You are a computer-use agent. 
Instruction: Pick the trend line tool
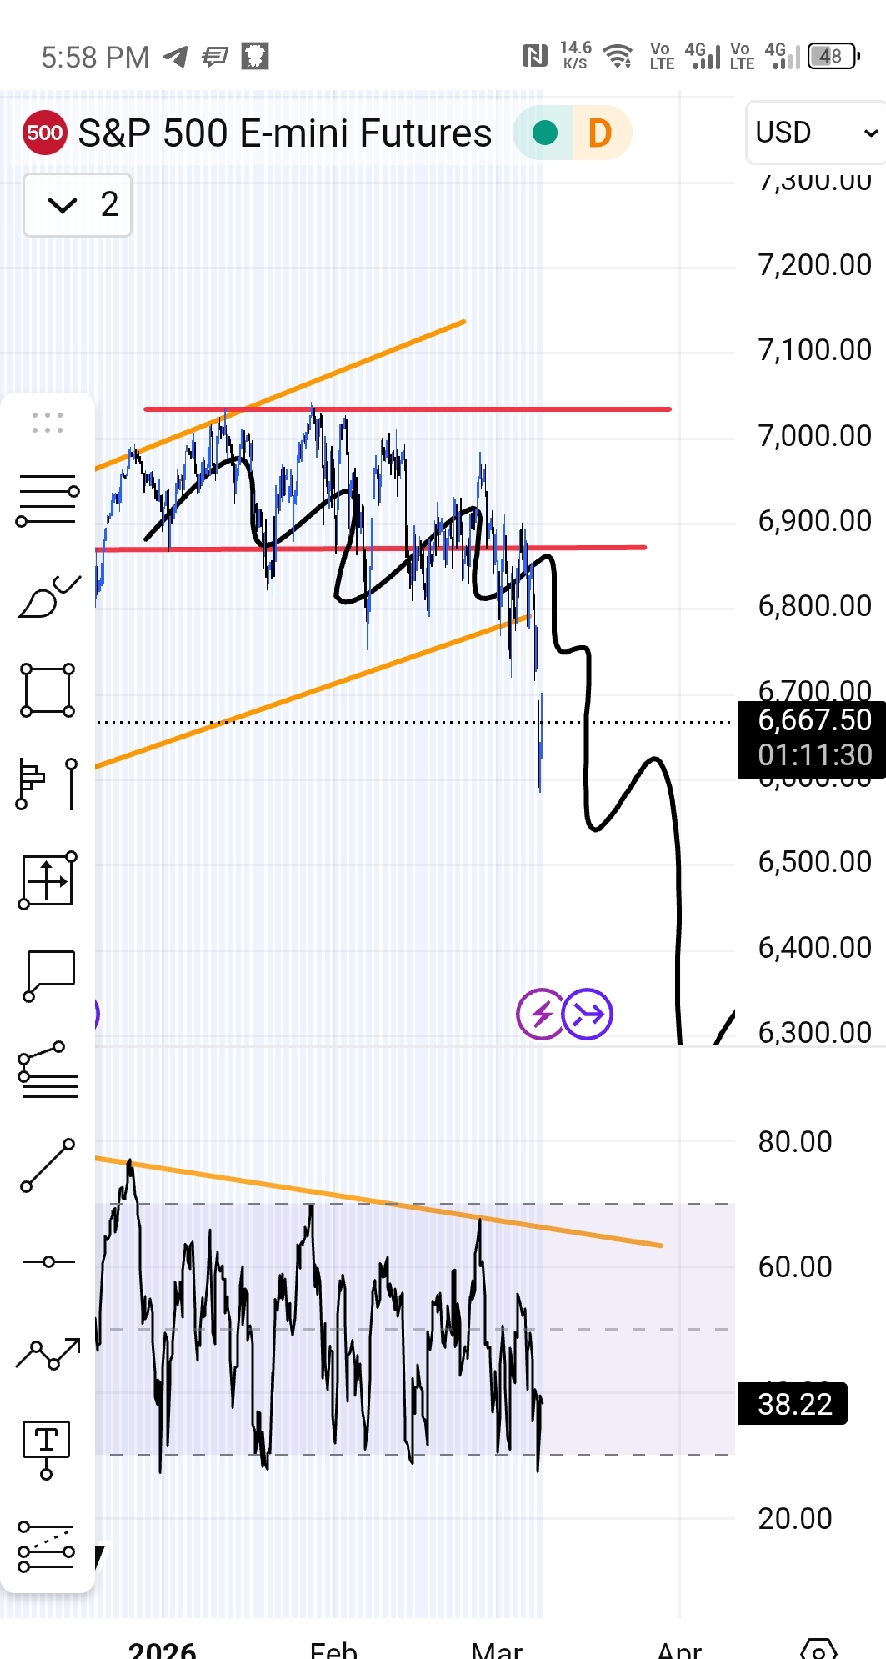coord(48,1165)
